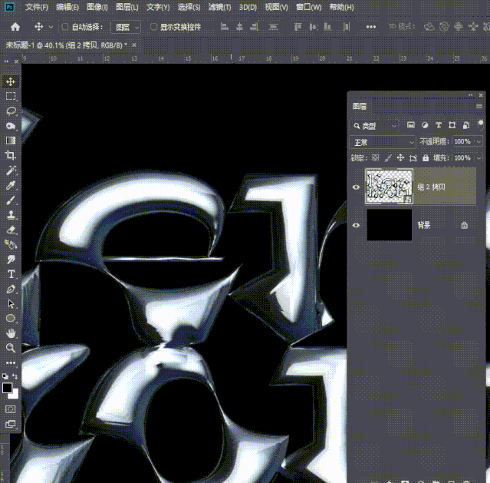The height and width of the screenshot is (483, 490).
Task: Toggle lock image pixels
Action: point(388,157)
